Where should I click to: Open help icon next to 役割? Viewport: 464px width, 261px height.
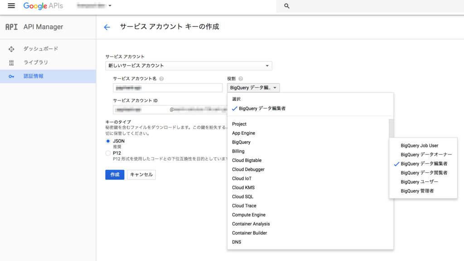point(241,79)
